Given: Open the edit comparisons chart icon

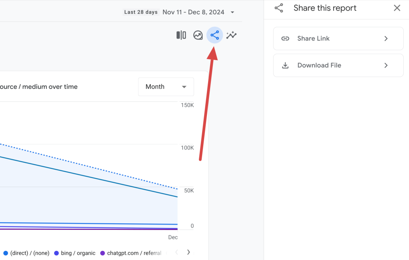Looking at the screenshot, I should pyautogui.click(x=198, y=35).
